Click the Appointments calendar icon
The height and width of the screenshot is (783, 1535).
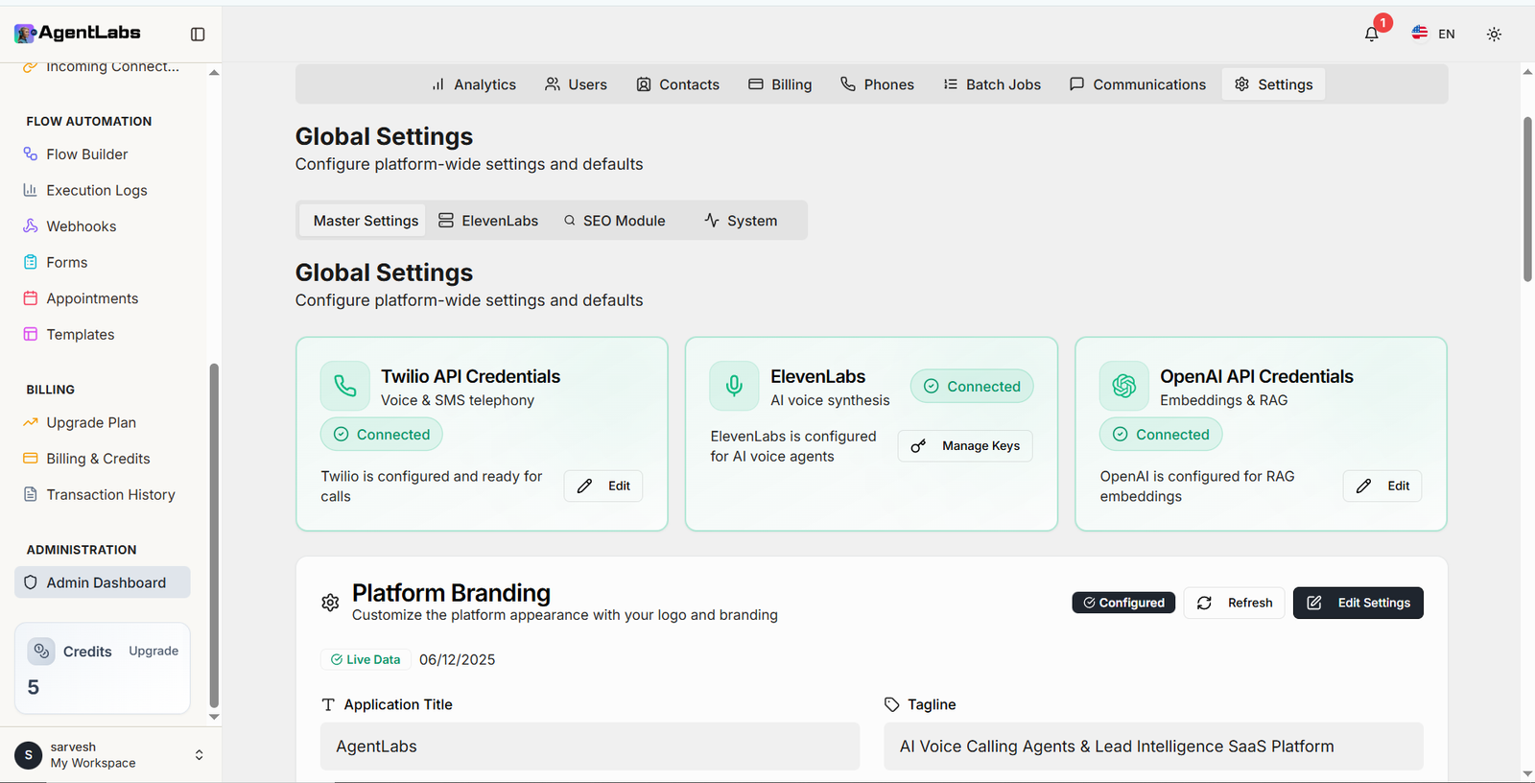31,298
